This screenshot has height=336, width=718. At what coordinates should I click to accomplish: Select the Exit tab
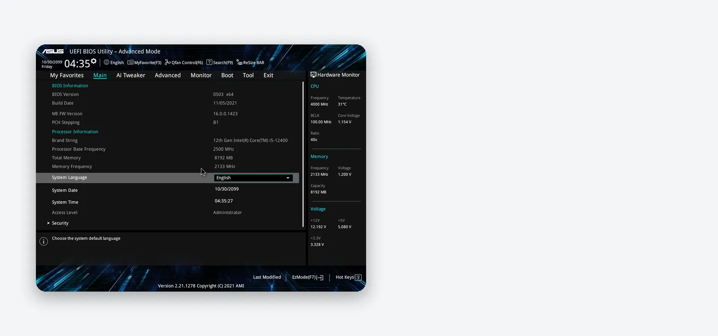(269, 75)
